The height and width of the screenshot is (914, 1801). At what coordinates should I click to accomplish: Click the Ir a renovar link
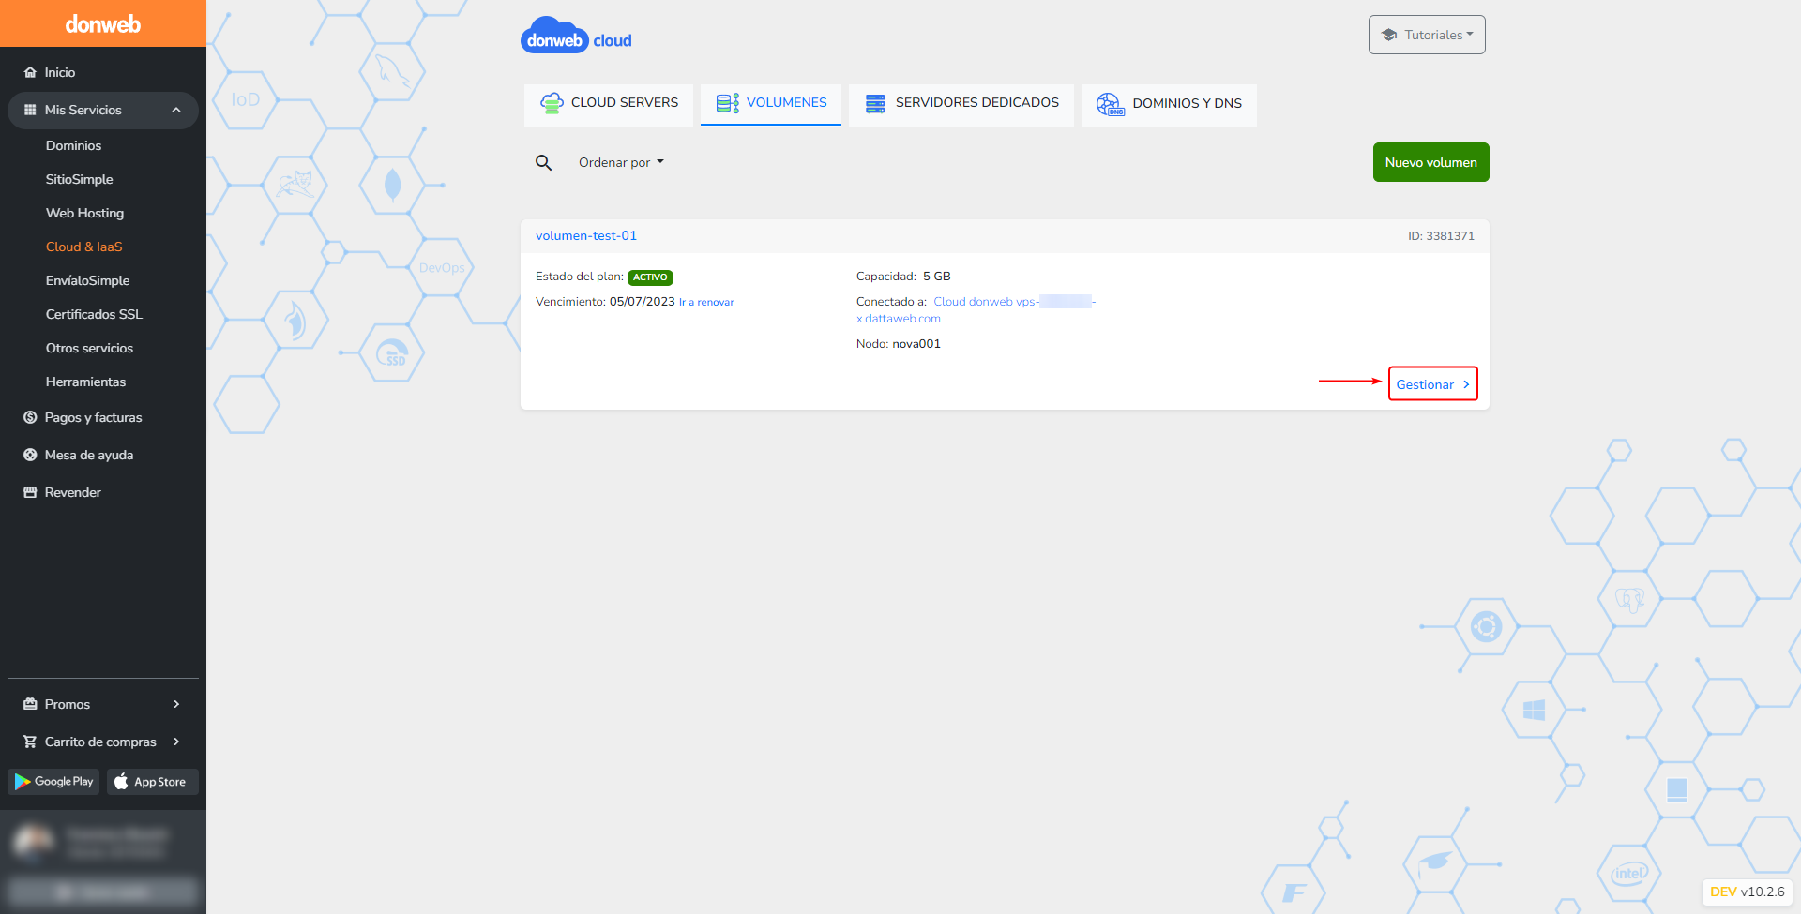706,302
